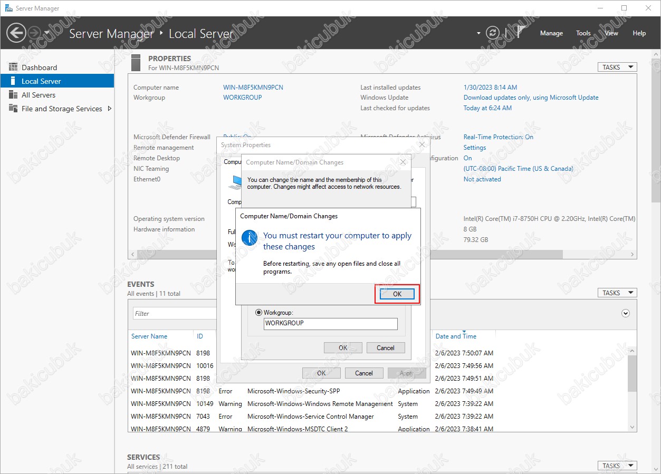
Task: Click the forward navigation arrow in the header
Action: (34, 33)
